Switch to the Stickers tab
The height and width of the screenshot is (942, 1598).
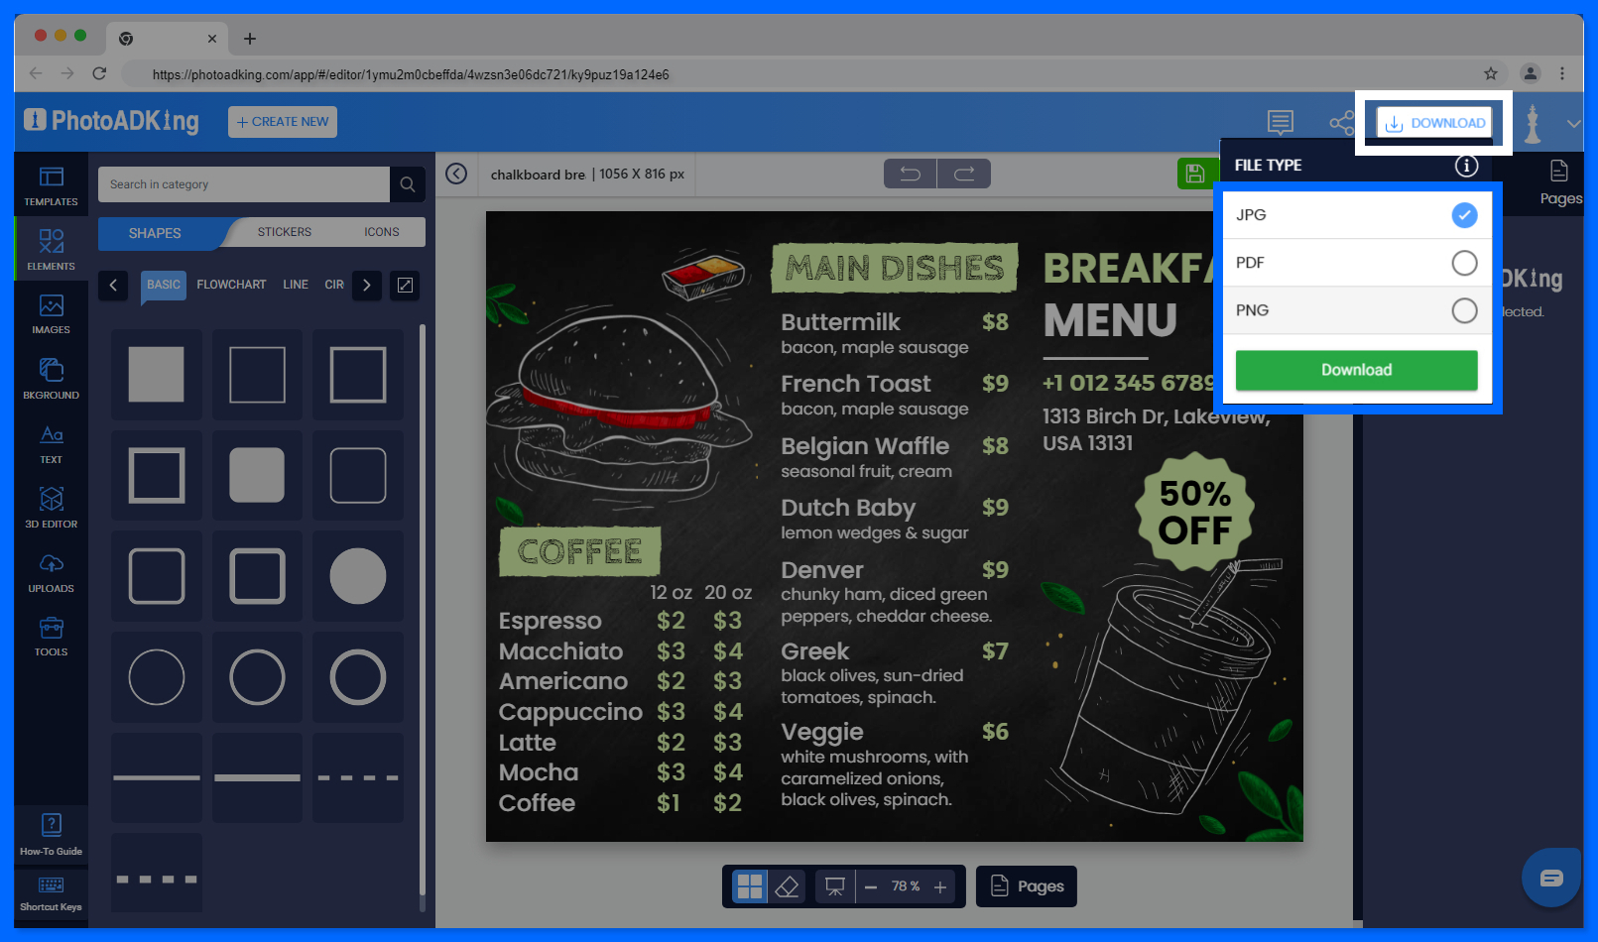click(284, 231)
